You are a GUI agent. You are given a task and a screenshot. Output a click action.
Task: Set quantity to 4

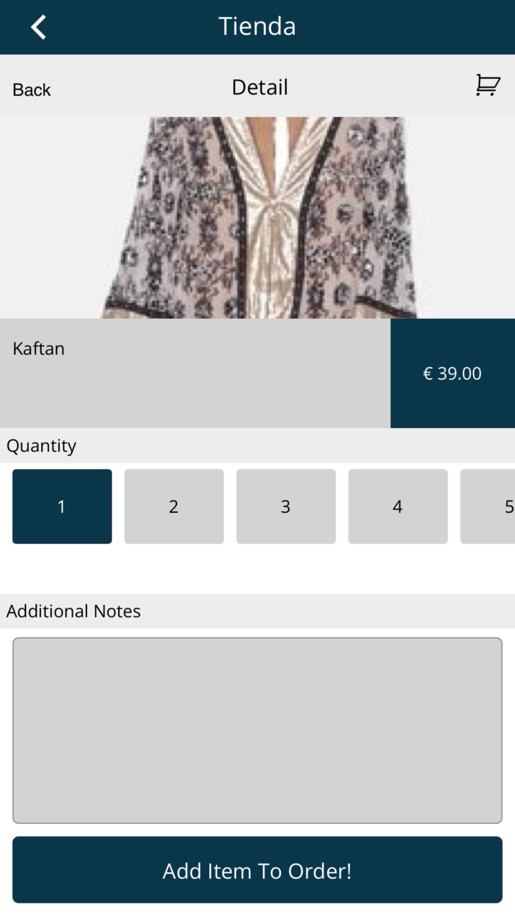(398, 506)
